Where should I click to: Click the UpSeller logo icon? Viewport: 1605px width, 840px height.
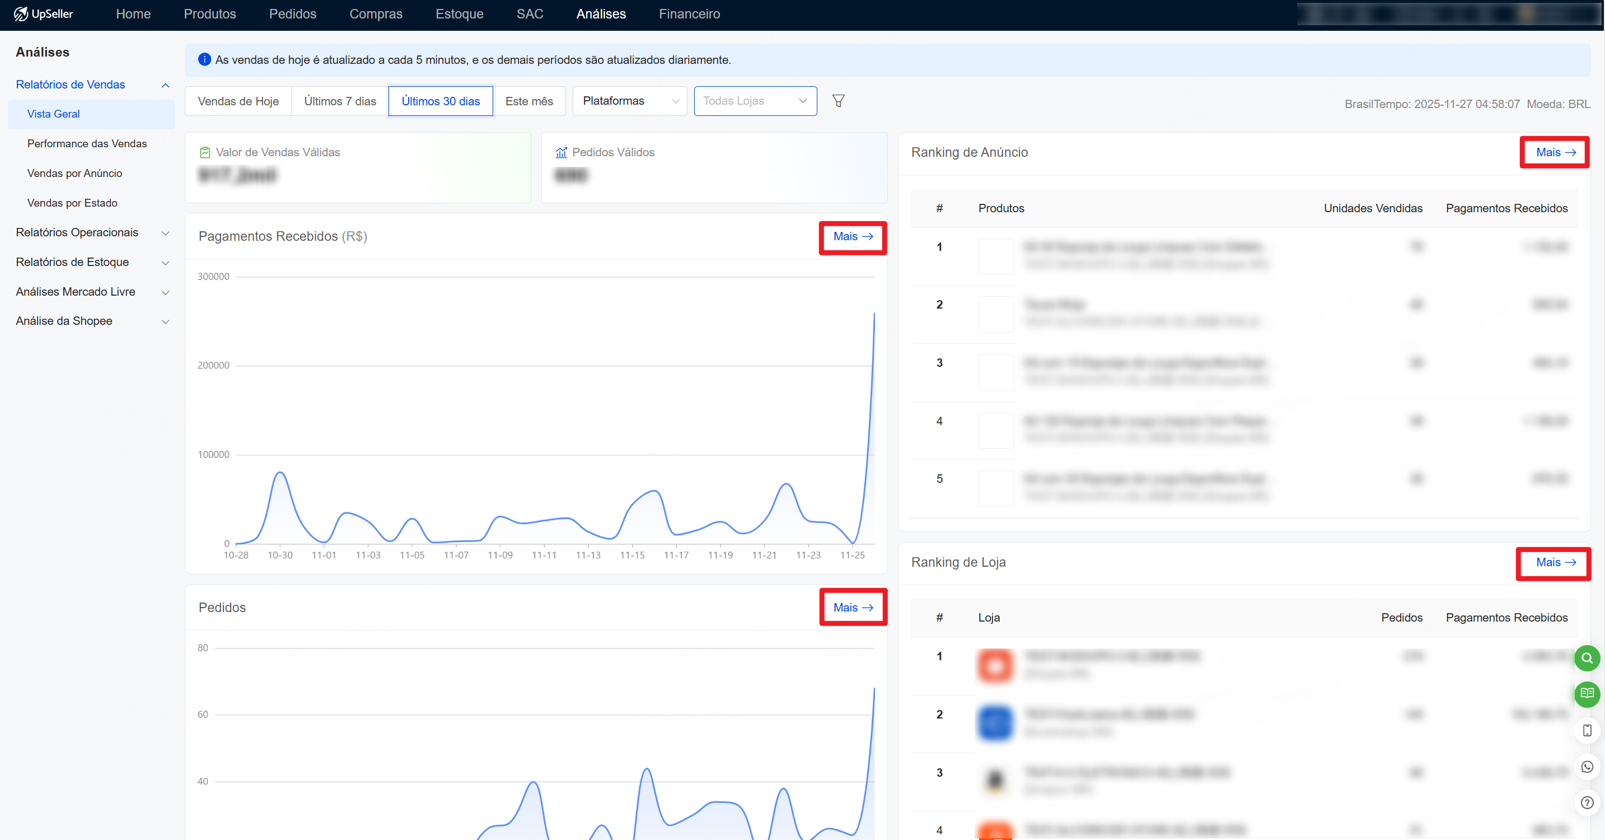21,13
